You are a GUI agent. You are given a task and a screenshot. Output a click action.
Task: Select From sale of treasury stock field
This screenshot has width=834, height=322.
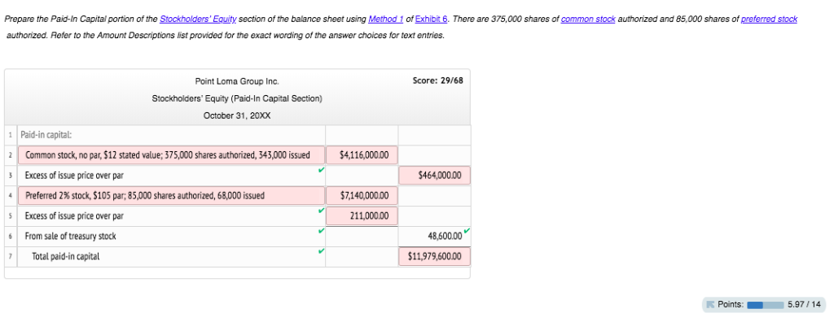click(x=171, y=236)
